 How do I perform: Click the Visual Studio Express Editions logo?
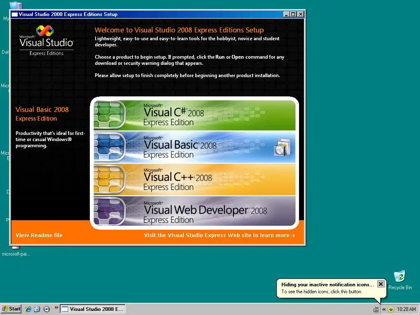[x=46, y=41]
